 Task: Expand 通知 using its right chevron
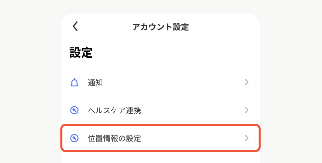247,82
